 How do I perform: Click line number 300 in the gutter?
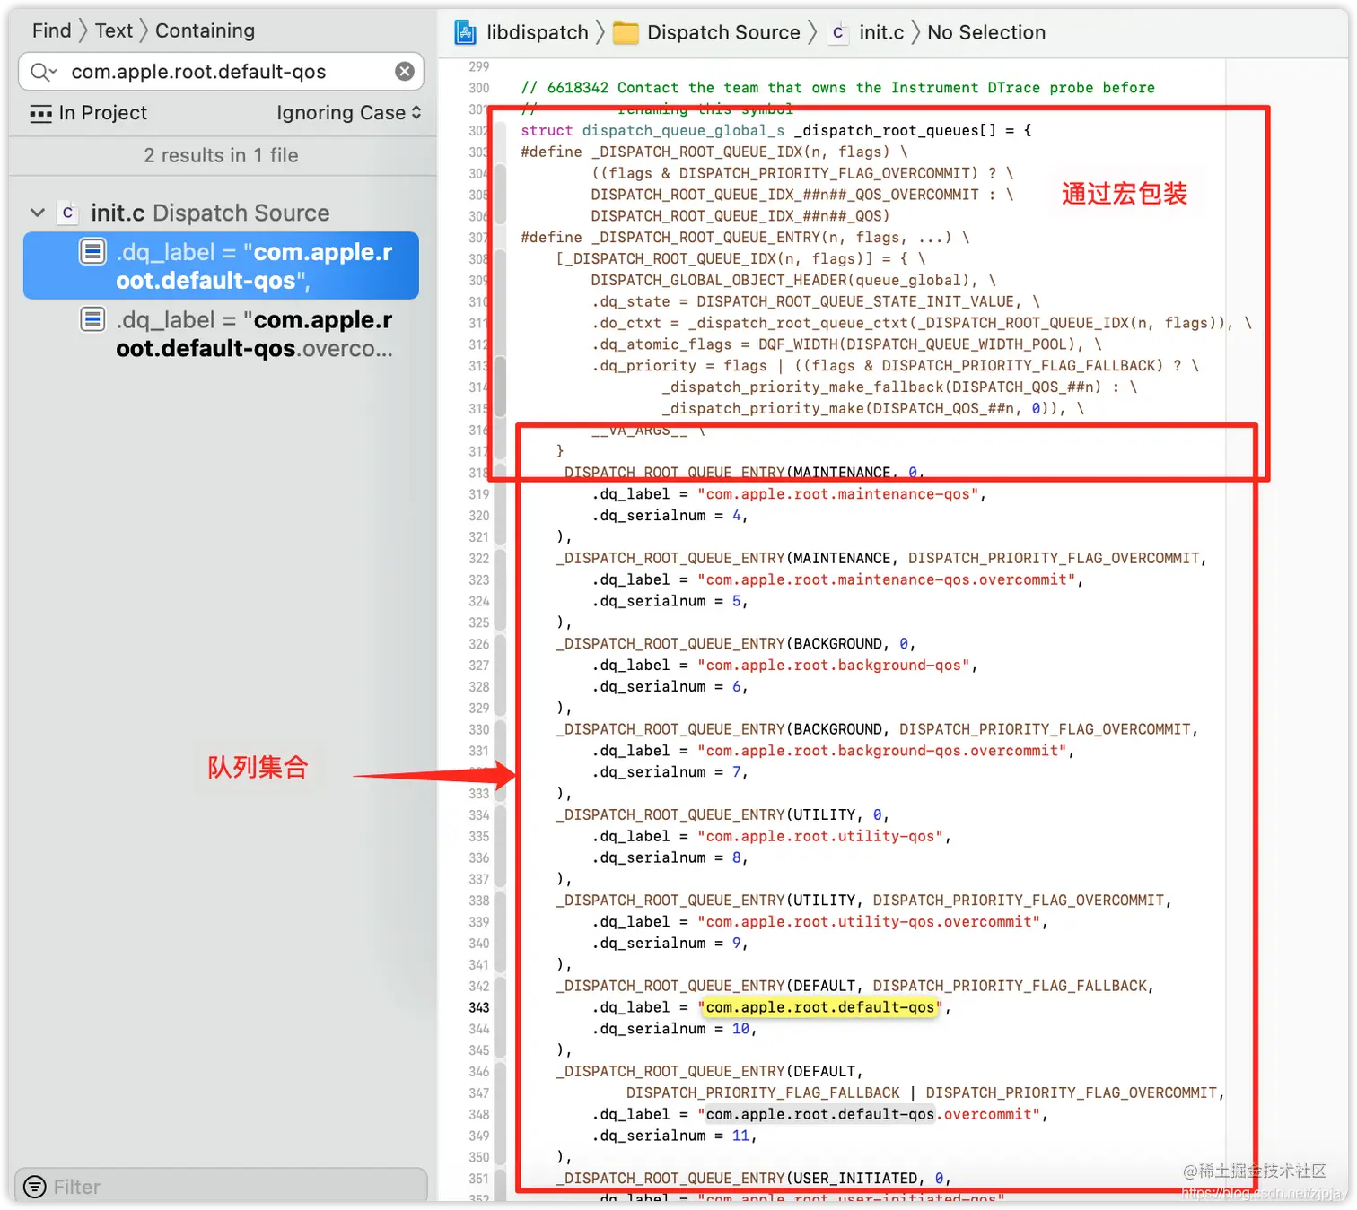pyautogui.click(x=479, y=88)
